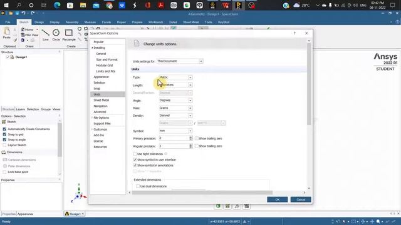This screenshot has height=225, width=401.
Task: Click the Primary precision value field
Action: tap(174, 138)
